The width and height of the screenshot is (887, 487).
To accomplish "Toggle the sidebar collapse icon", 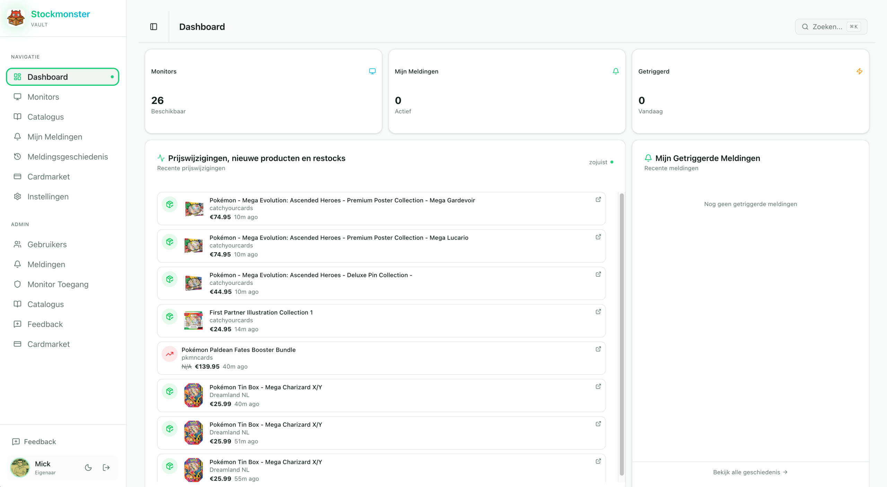I will [x=153, y=27].
